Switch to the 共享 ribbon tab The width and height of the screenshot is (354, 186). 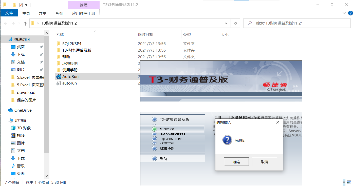pos(43,13)
